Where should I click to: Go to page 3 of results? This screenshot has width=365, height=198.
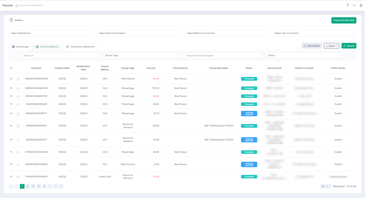pyautogui.click(x=33, y=186)
